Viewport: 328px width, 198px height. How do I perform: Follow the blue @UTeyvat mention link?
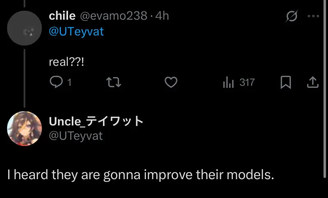pyautogui.click(x=76, y=32)
